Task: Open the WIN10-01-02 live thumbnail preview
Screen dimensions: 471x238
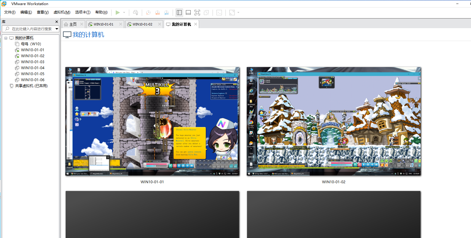Action: (x=334, y=121)
